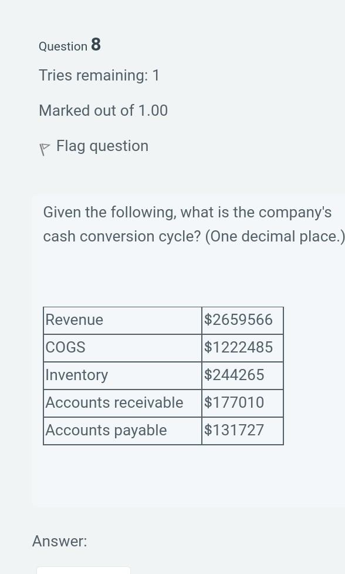The image size is (345, 574).
Task: Select the Flag question option
Action: click(102, 146)
